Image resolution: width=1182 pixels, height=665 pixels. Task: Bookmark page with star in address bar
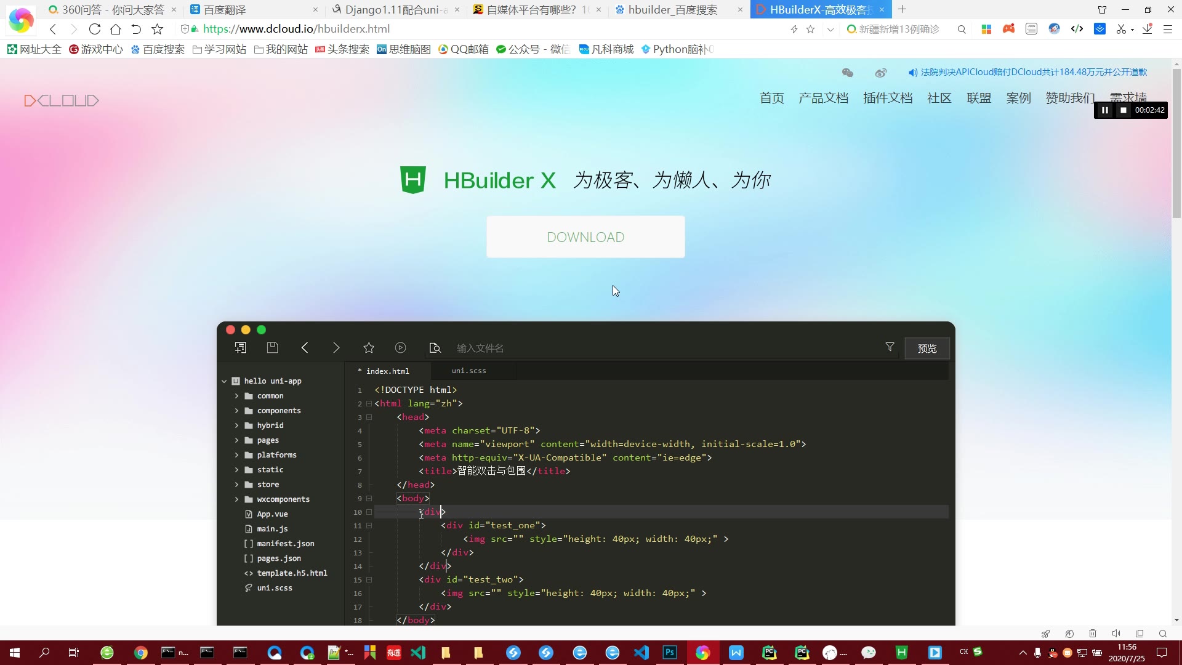click(x=810, y=29)
